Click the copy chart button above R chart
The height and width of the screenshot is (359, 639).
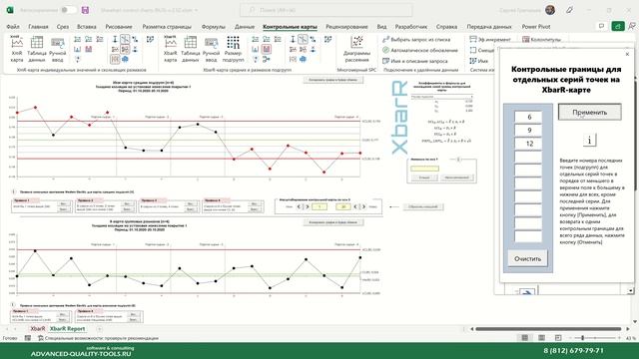(x=332, y=222)
